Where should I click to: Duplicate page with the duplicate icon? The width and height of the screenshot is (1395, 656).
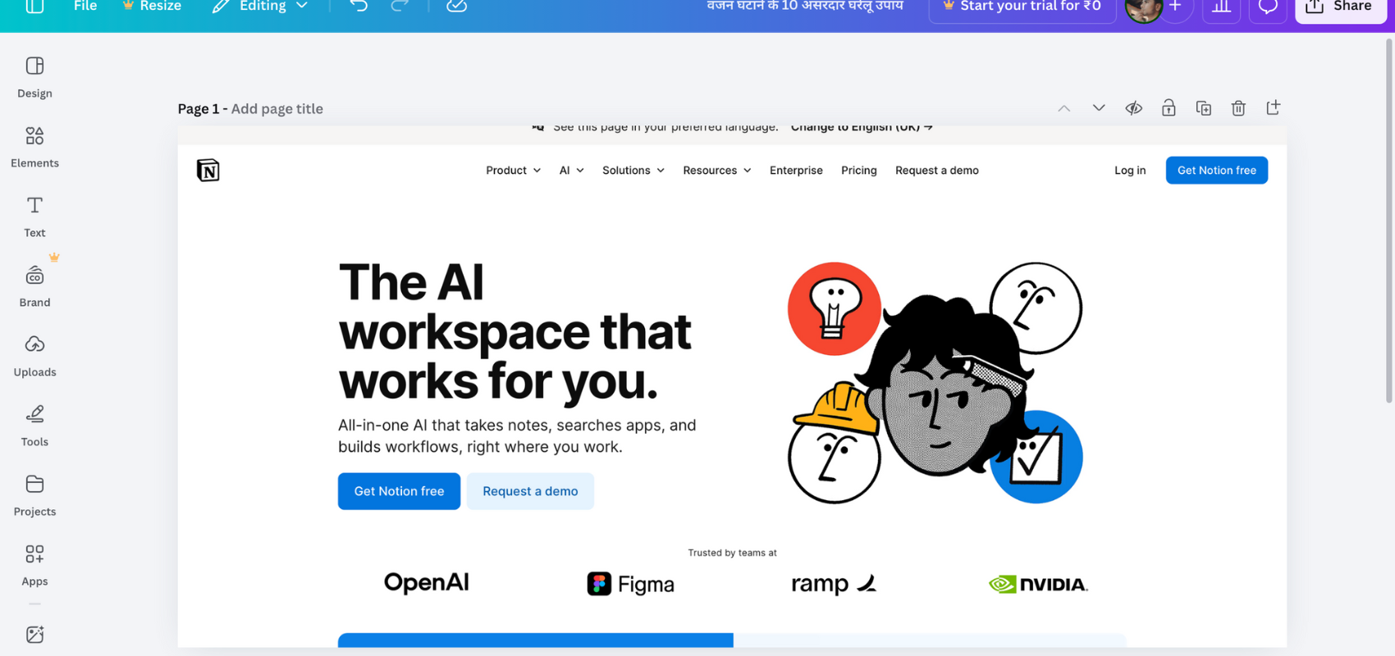1204,108
